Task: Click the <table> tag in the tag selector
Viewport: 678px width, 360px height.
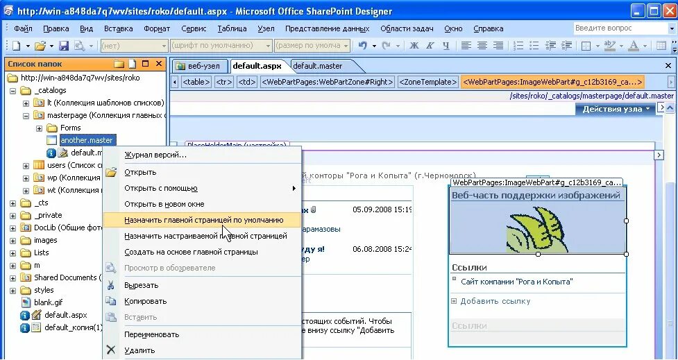Action: (196, 82)
